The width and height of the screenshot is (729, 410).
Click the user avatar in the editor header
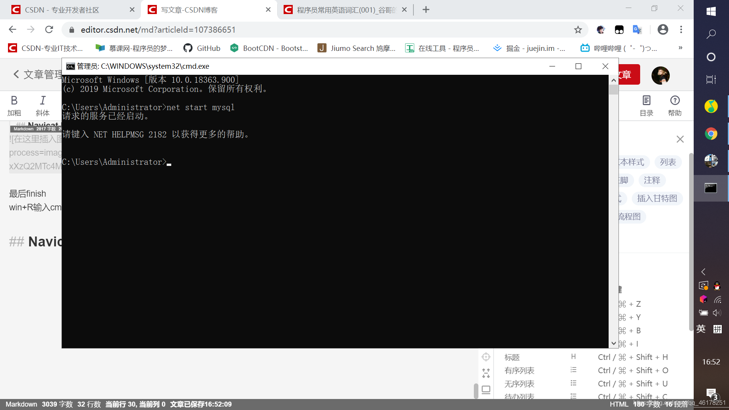pos(661,75)
